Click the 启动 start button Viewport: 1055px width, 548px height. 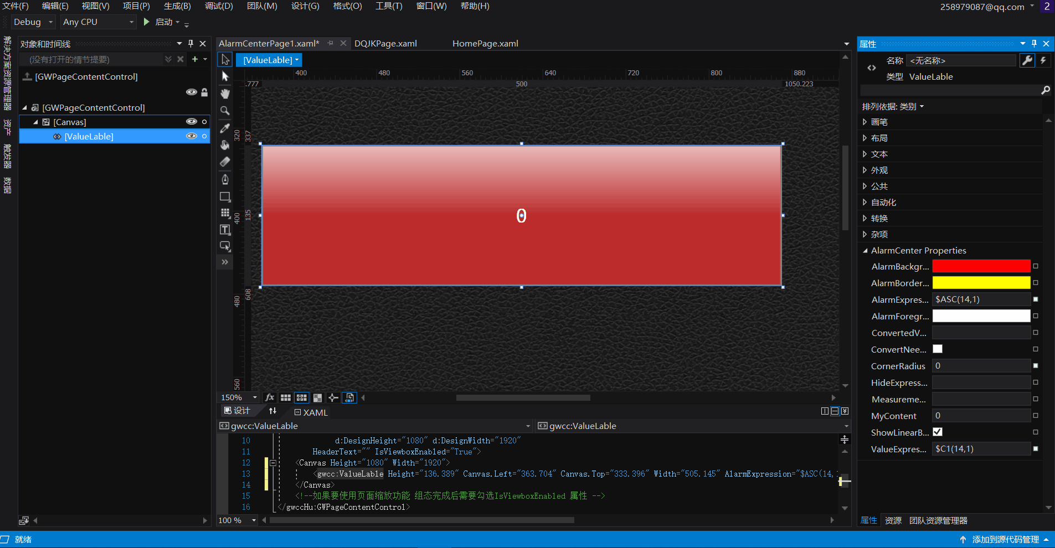coord(159,22)
